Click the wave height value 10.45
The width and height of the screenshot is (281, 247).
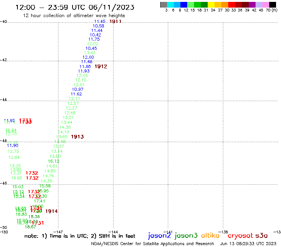[x=91, y=48]
